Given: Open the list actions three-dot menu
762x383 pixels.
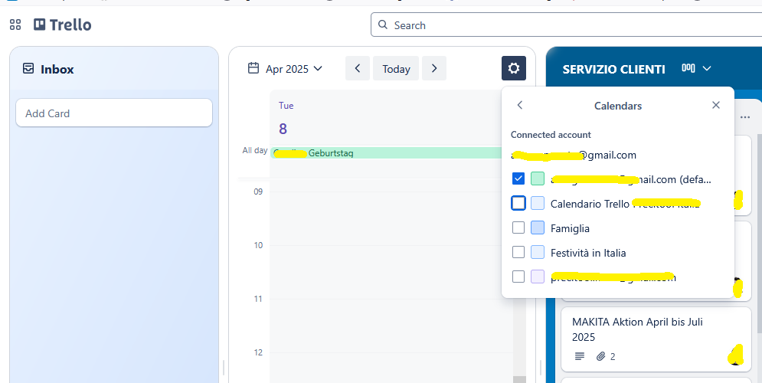Looking at the screenshot, I should (744, 117).
